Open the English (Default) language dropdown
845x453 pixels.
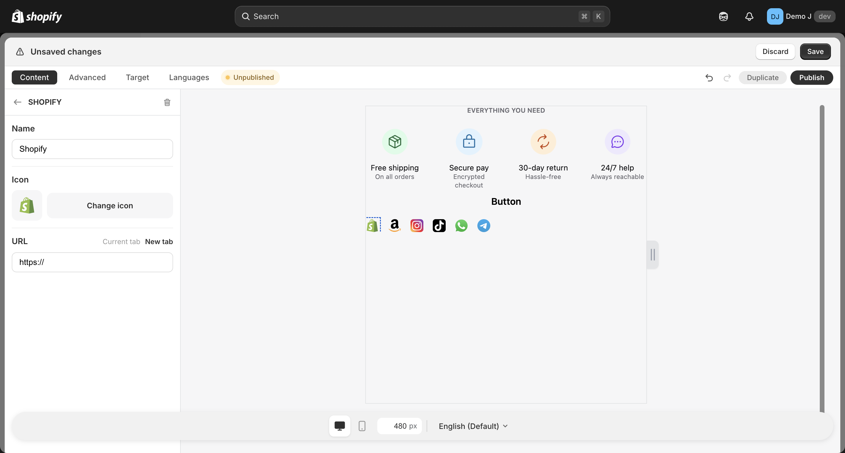(x=473, y=426)
